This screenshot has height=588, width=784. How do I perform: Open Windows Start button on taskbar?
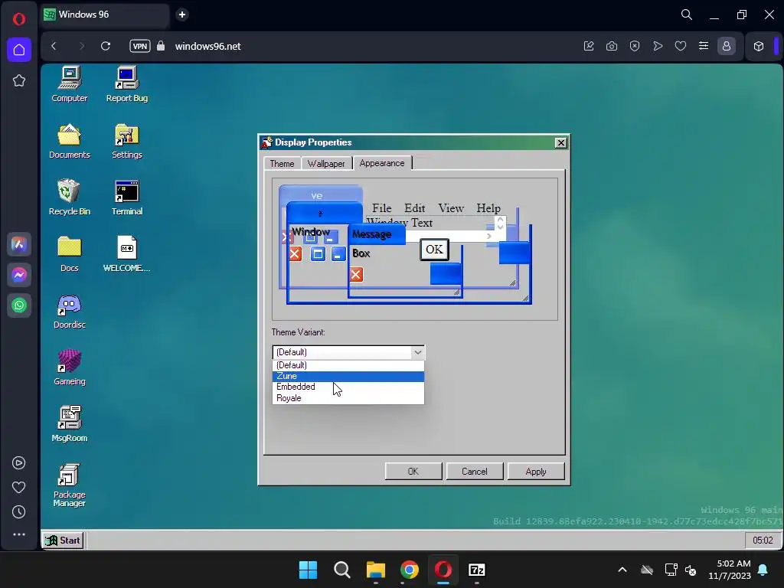[x=308, y=570]
